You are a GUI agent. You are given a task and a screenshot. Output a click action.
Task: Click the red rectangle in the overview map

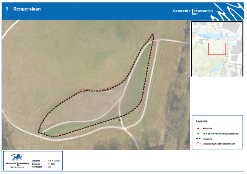217,48
